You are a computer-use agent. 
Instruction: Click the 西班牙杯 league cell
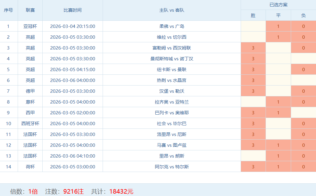(30, 123)
